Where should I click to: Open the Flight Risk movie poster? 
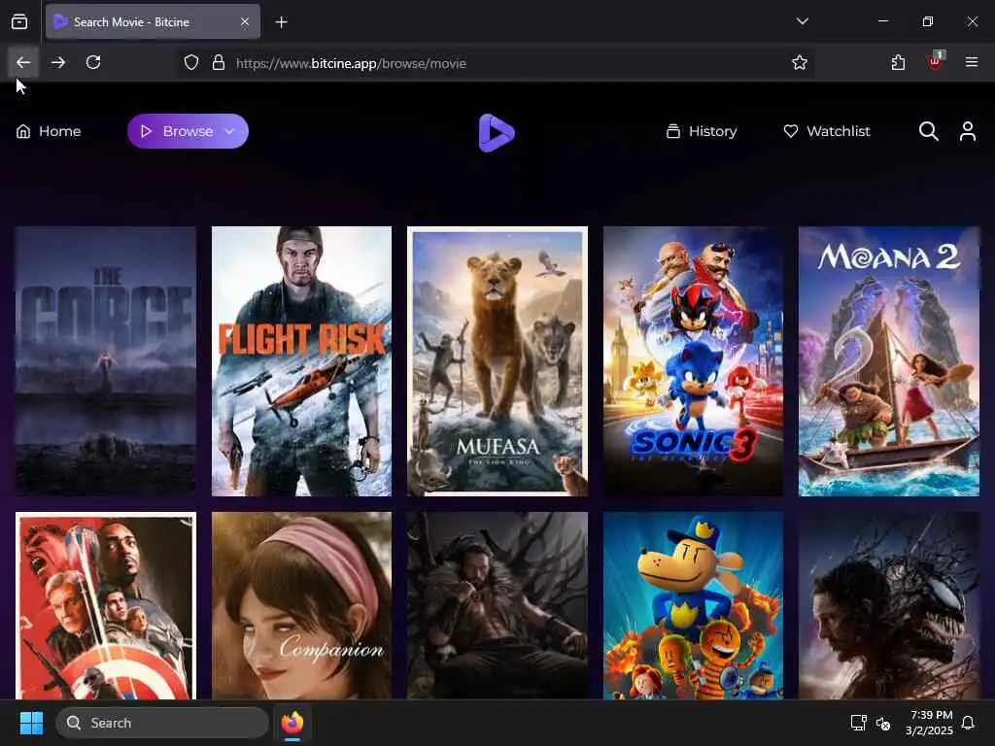301,361
